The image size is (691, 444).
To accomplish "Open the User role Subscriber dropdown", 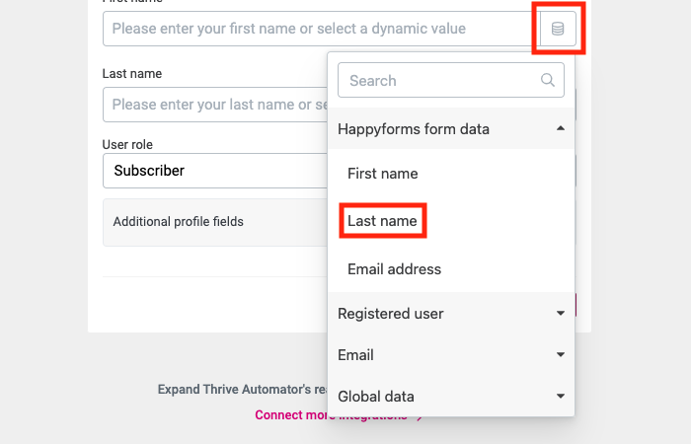I will click(x=215, y=171).
